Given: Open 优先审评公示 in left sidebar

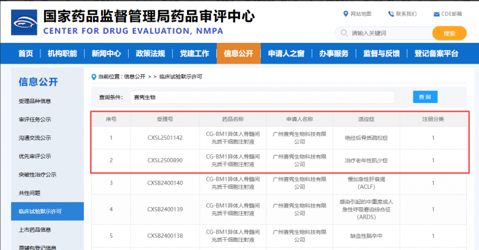Looking at the screenshot, I should 35,156.
